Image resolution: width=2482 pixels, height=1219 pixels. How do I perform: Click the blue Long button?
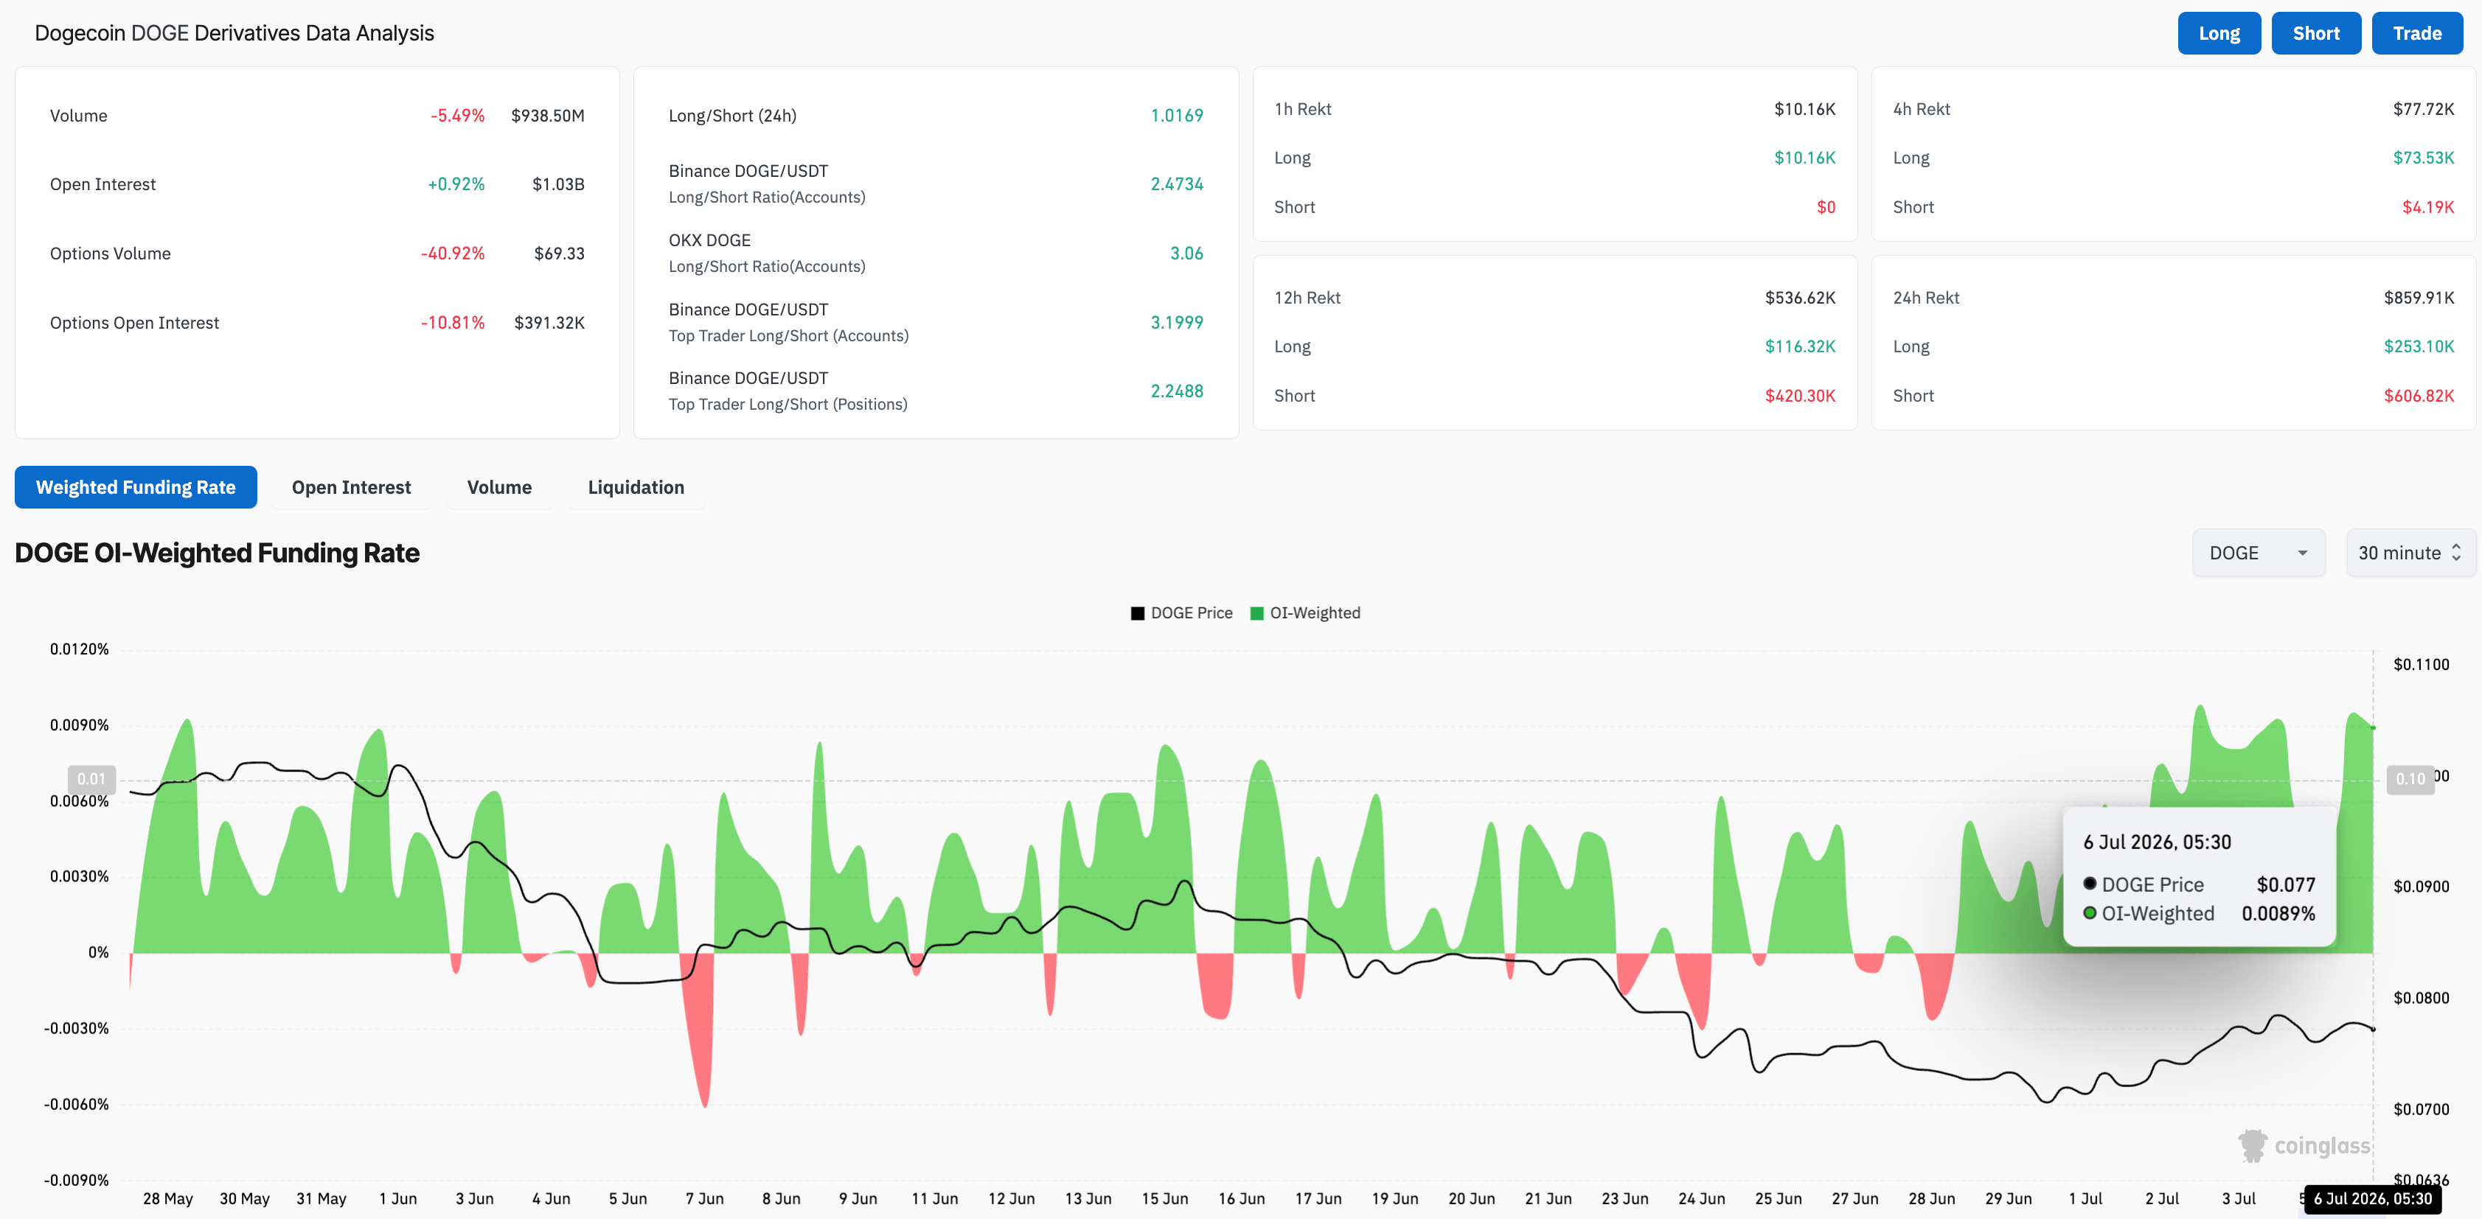[x=2219, y=34]
